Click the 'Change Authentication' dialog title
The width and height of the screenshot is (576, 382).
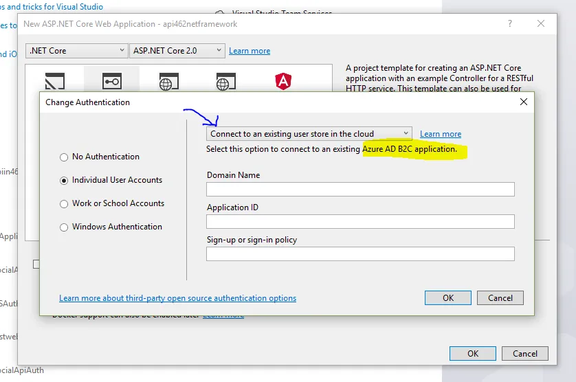pos(87,102)
